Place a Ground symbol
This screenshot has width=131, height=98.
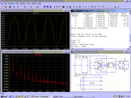[77, 7]
